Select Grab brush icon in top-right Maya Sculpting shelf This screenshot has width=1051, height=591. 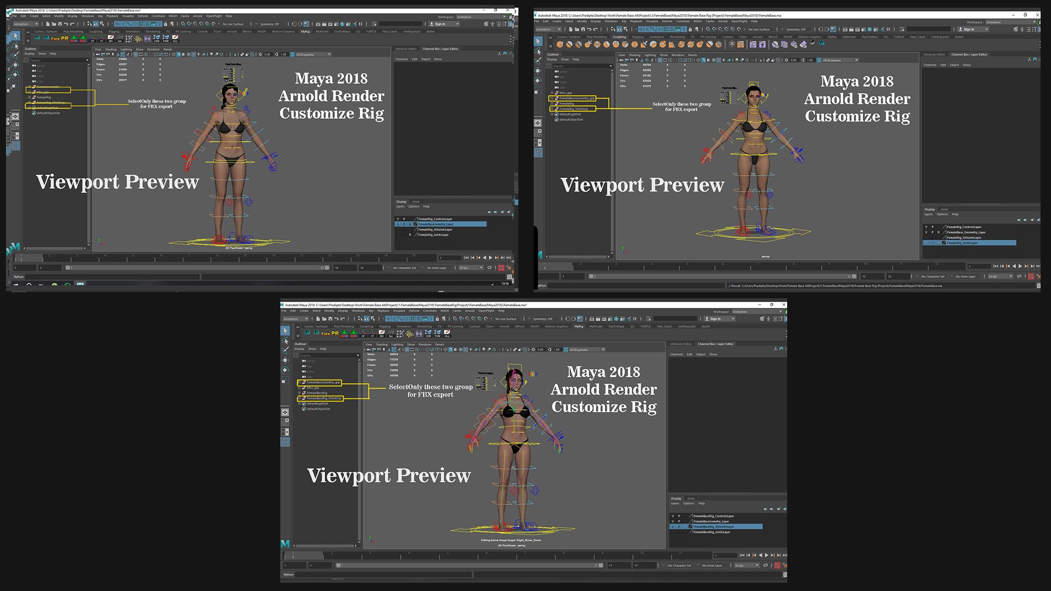click(x=588, y=44)
